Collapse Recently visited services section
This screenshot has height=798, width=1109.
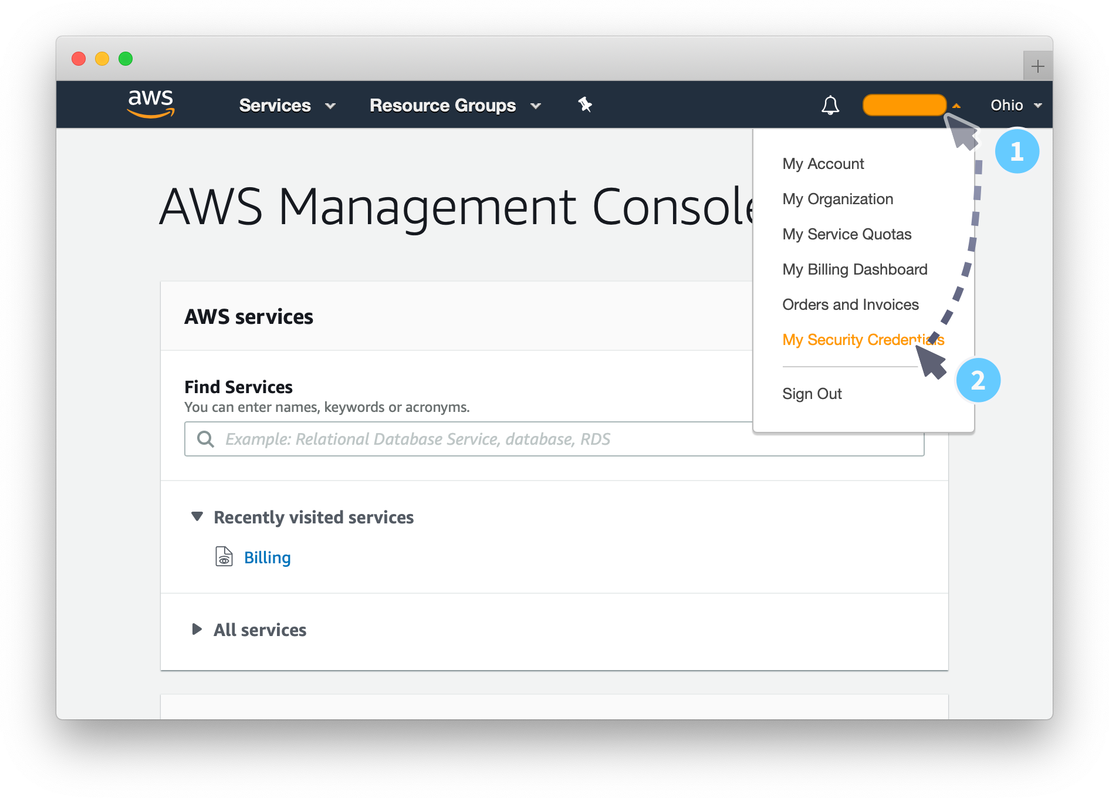pos(197,516)
